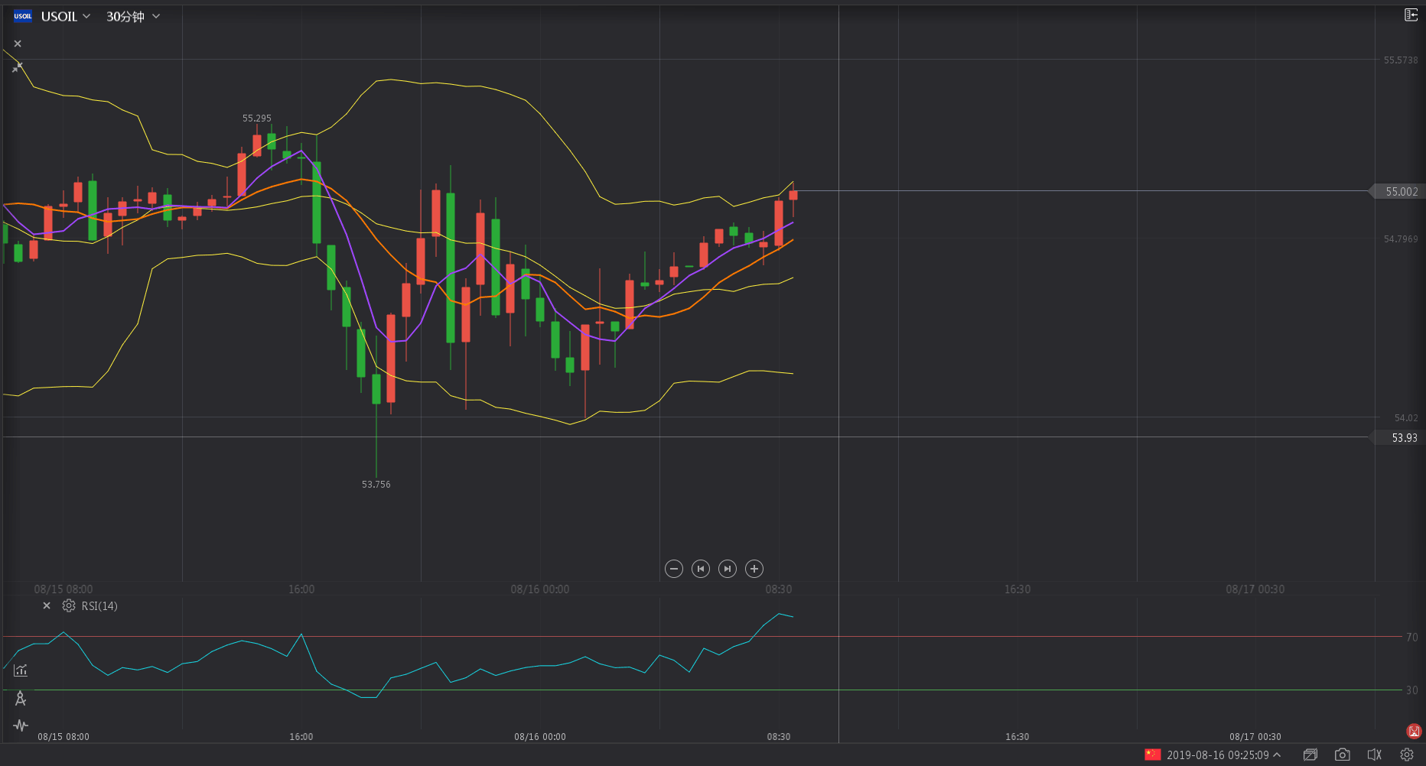The width and height of the screenshot is (1426, 766).
Task: Take a chart snapshot with camera icon
Action: 1343,755
